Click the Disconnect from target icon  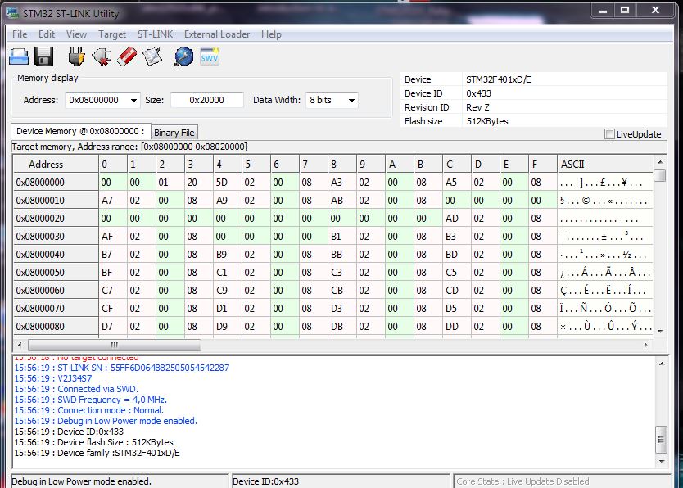tap(102, 56)
